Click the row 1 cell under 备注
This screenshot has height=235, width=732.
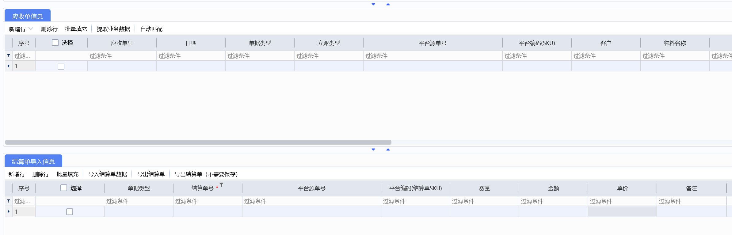click(692, 211)
